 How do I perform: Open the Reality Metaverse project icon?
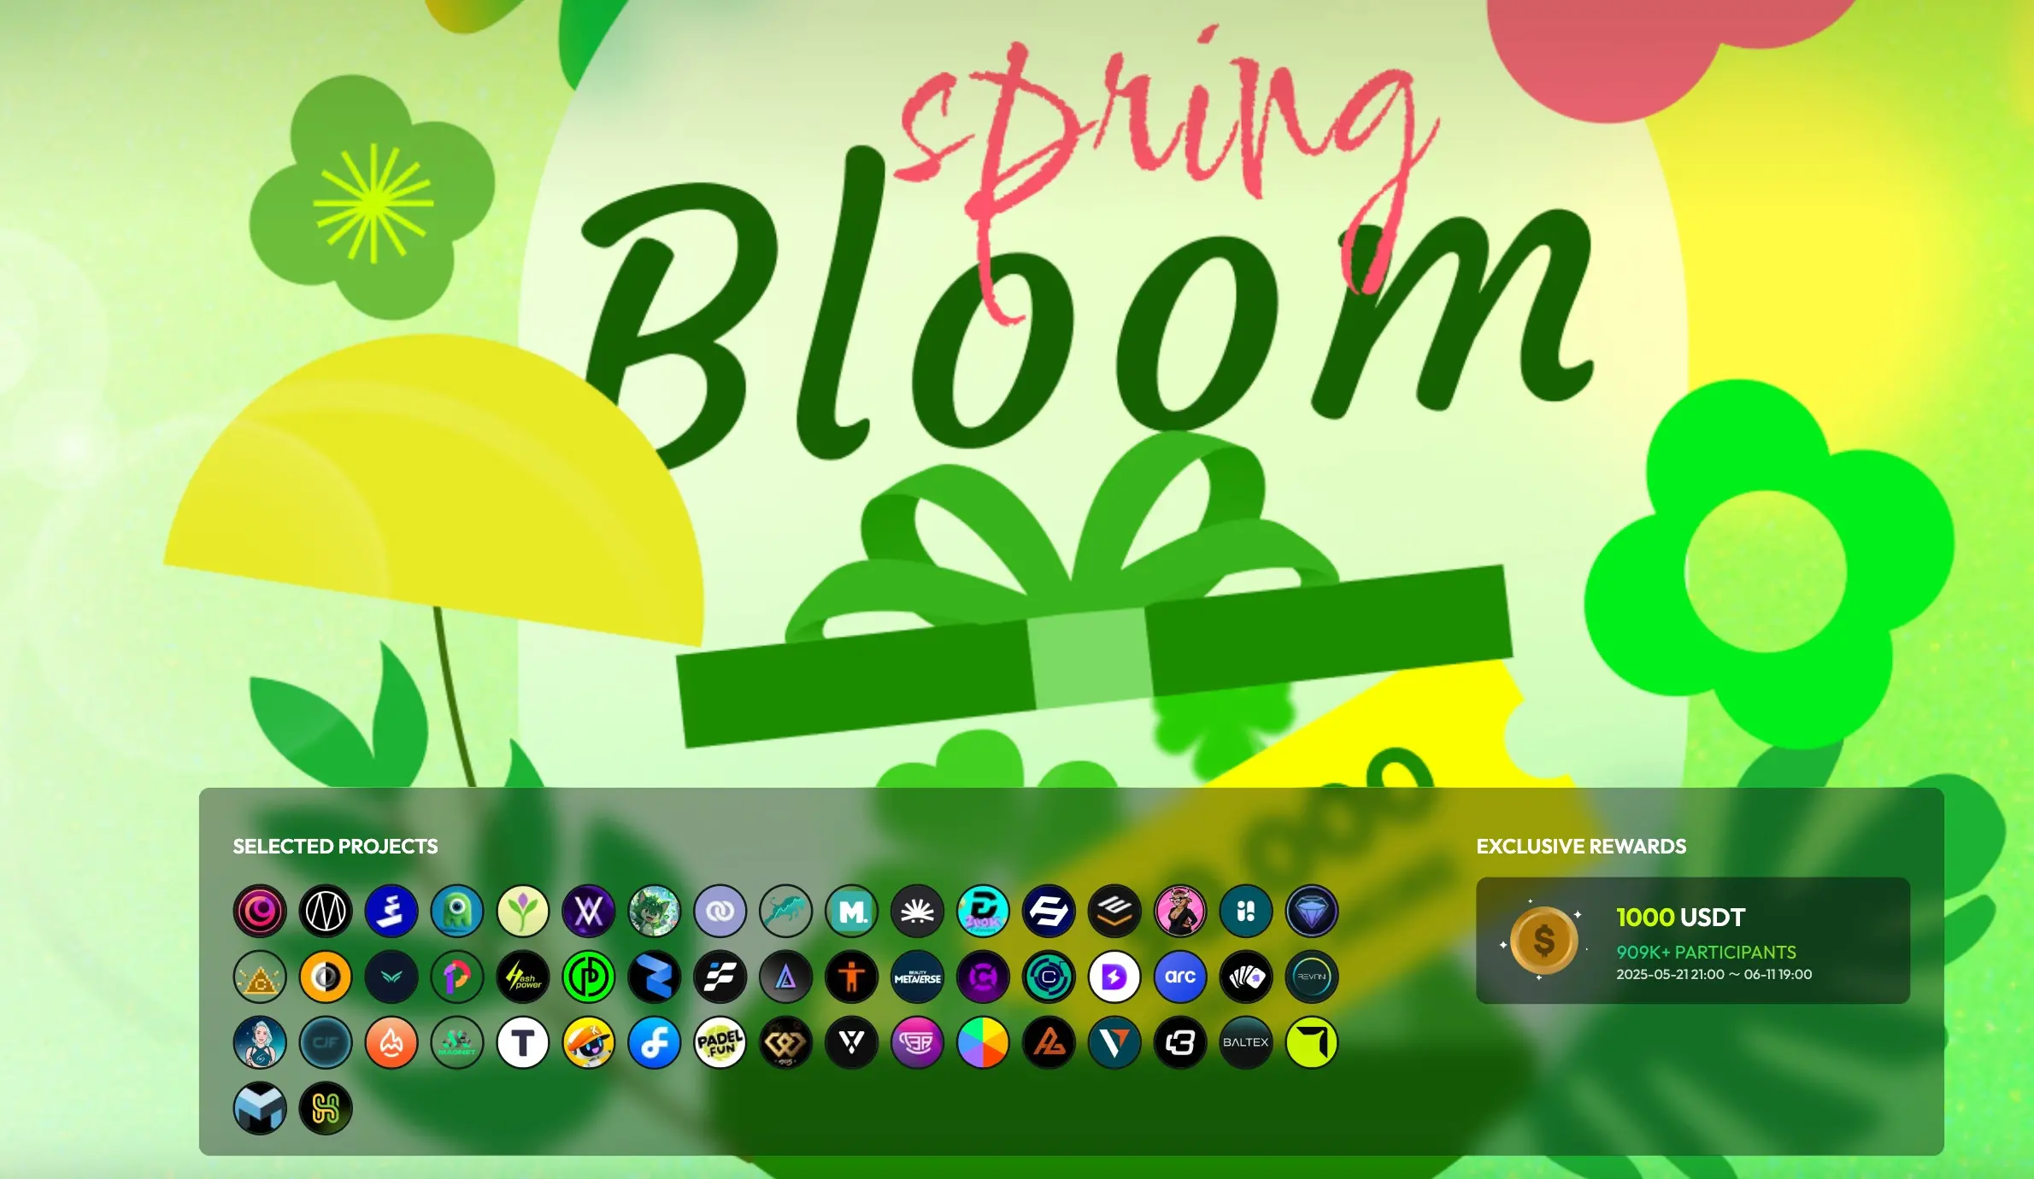click(x=917, y=977)
